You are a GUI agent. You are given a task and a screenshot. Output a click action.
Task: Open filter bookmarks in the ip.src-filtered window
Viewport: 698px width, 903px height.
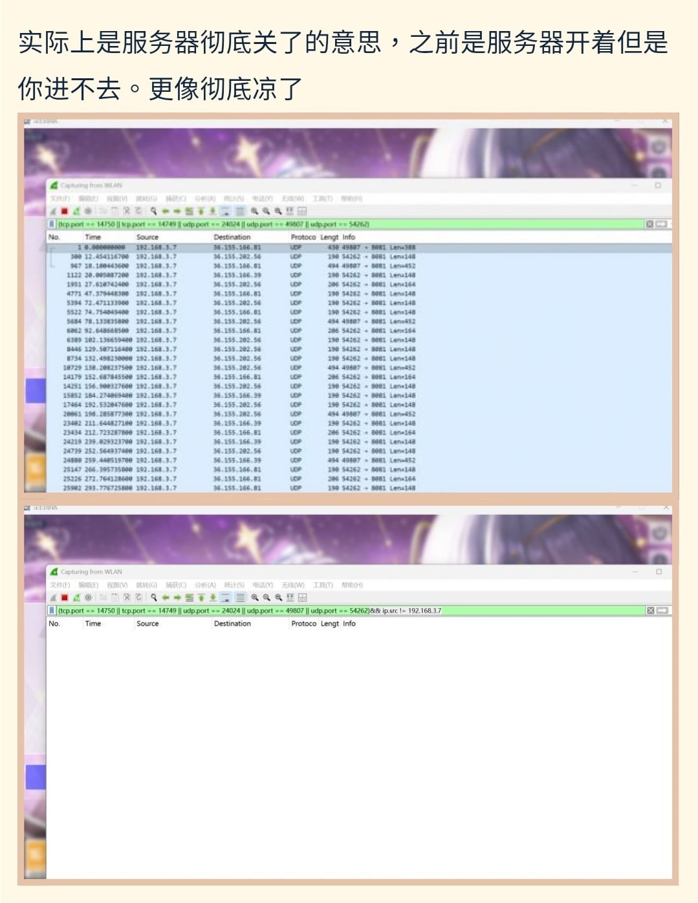click(52, 611)
